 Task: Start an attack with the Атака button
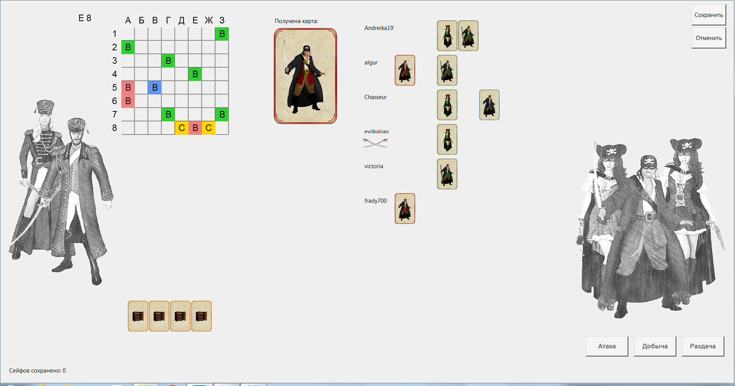pos(607,346)
